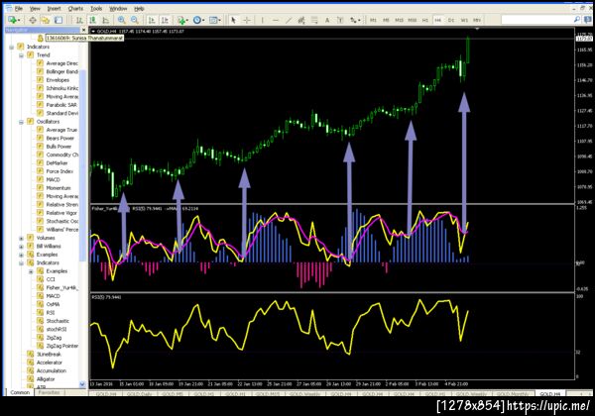This screenshot has width=595, height=416.
Task: Open the dropdown arrow next to New Chart
Action: click(19, 20)
